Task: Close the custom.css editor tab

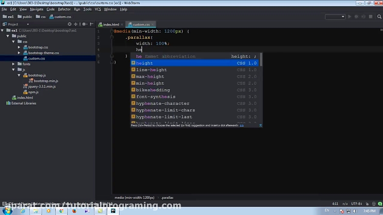Action: pyautogui.click(x=153, y=24)
